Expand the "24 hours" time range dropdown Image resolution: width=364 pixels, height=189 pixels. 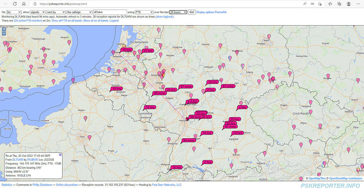pos(178,12)
